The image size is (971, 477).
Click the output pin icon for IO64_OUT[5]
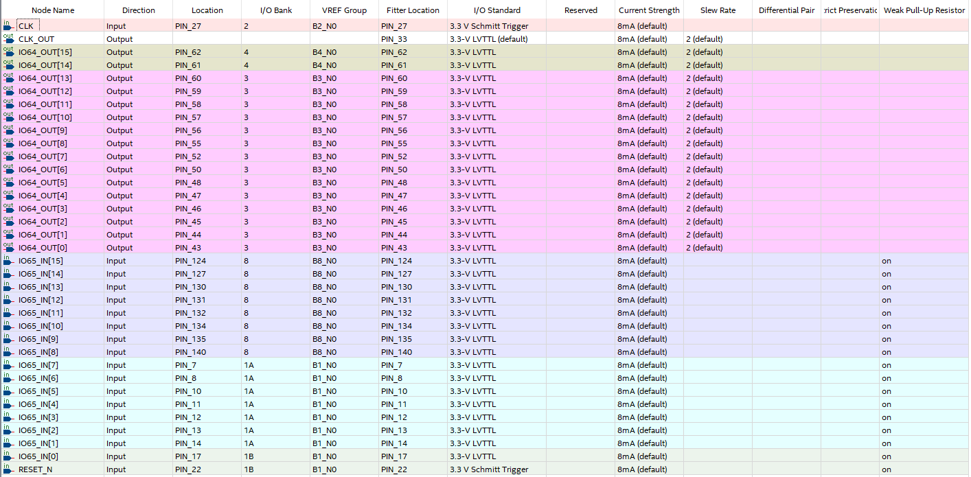coord(8,182)
